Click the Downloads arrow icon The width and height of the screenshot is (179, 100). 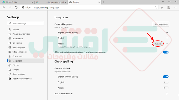click(x=10, y=56)
